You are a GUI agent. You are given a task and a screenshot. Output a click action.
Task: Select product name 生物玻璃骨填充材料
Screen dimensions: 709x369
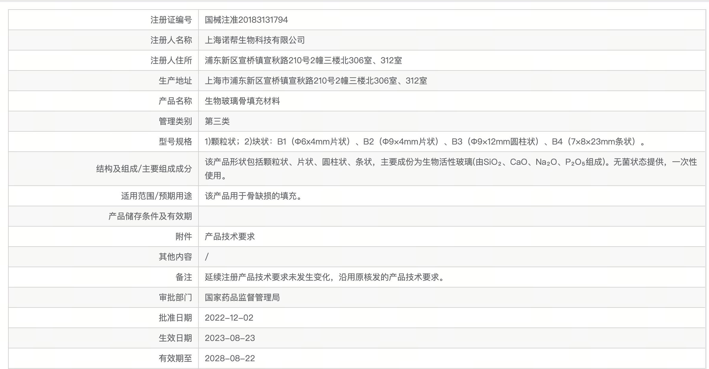click(x=242, y=101)
